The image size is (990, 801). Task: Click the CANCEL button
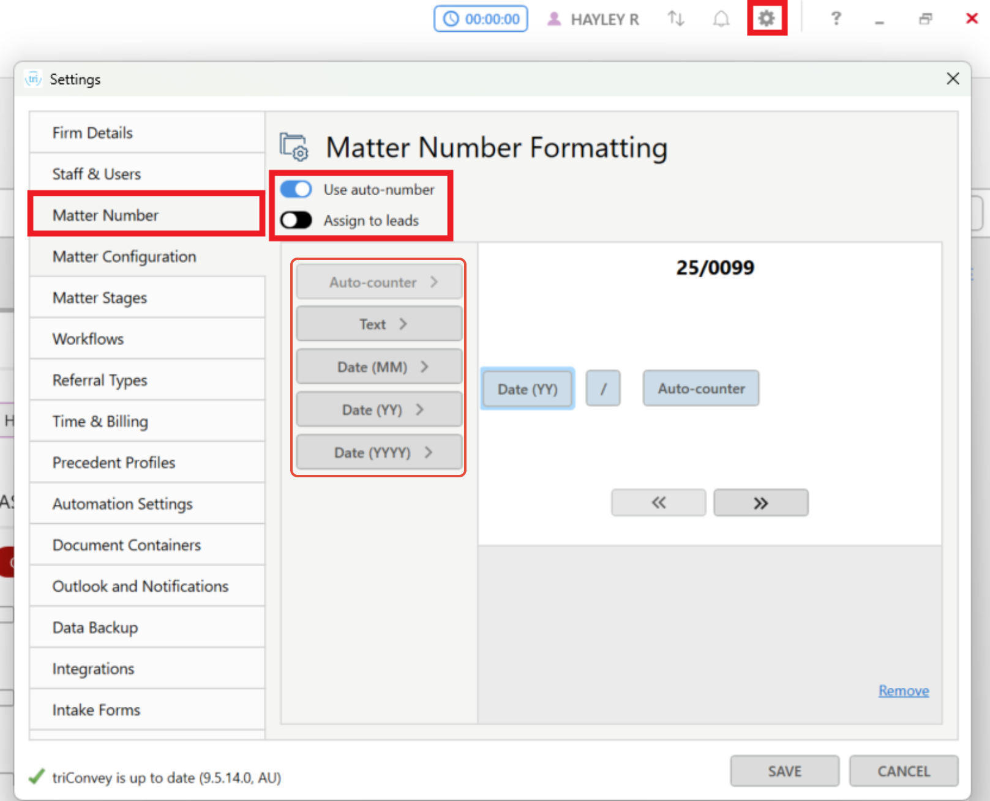click(904, 771)
